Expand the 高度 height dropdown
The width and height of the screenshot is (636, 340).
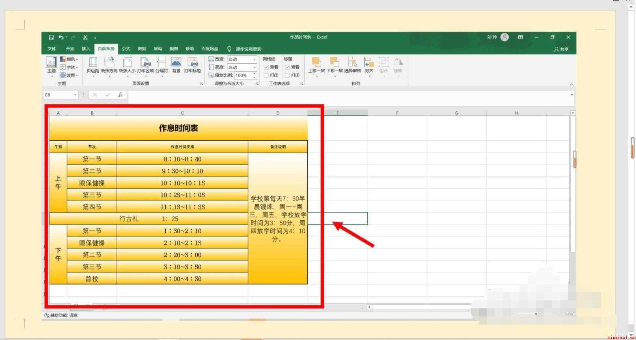(x=242, y=67)
